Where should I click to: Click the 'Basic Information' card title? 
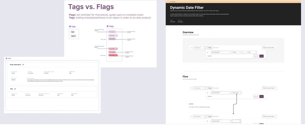click(16, 65)
